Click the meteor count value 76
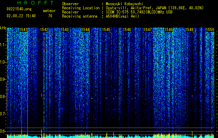Image resolution: width=218 pixels, height=138 pixels. point(50,16)
